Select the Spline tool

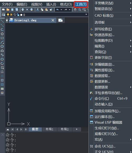pyautogui.click(x=2, y=55)
